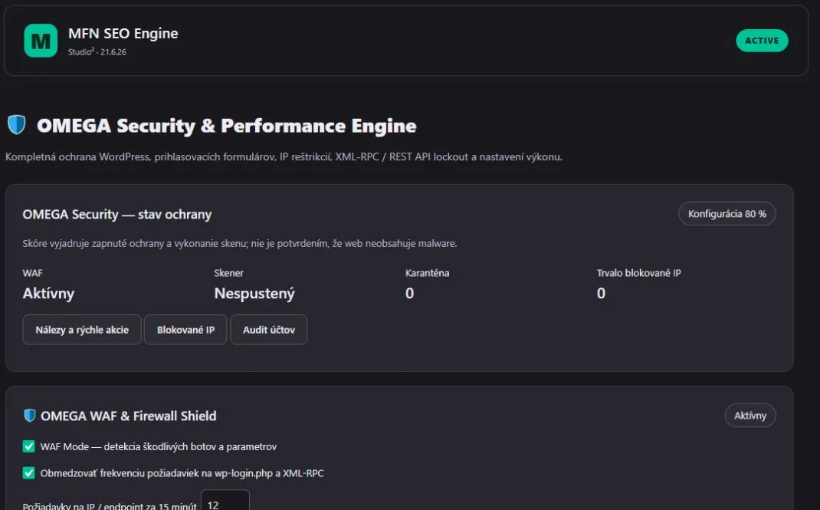The image size is (820, 510).
Task: Click the Trvalo blokované IP count value
Action: [x=601, y=293]
